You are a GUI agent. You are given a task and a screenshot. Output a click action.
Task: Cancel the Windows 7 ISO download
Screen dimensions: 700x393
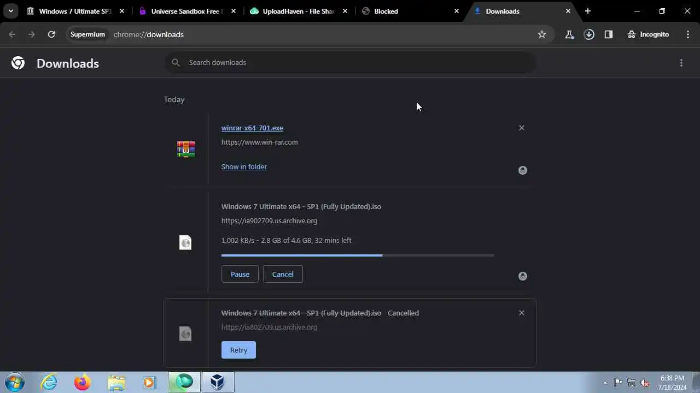click(283, 274)
